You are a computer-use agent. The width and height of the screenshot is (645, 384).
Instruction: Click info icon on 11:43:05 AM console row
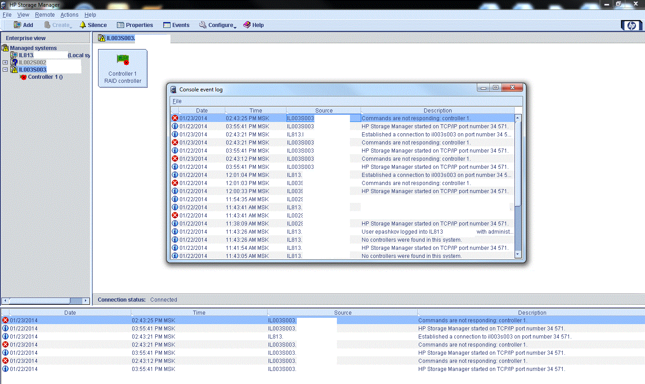coord(175,256)
